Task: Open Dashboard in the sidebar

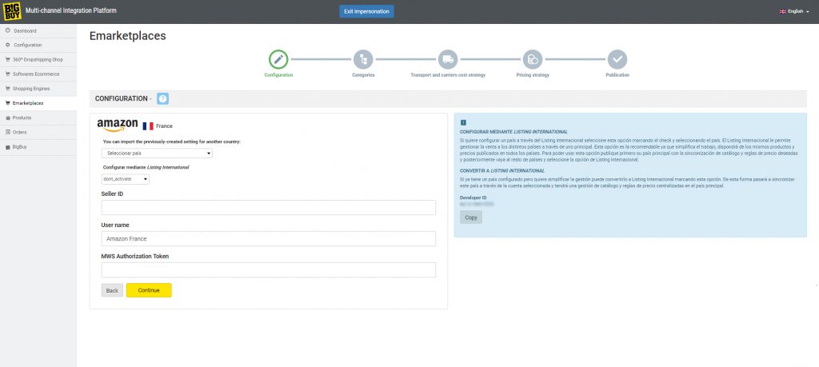Action: pyautogui.click(x=25, y=30)
